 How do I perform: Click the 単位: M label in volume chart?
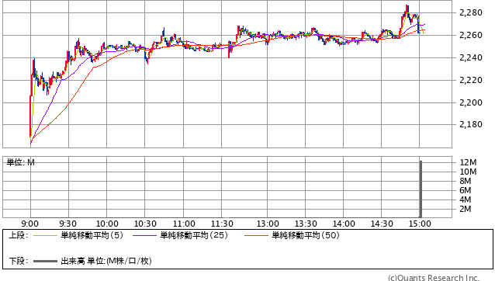(21, 162)
